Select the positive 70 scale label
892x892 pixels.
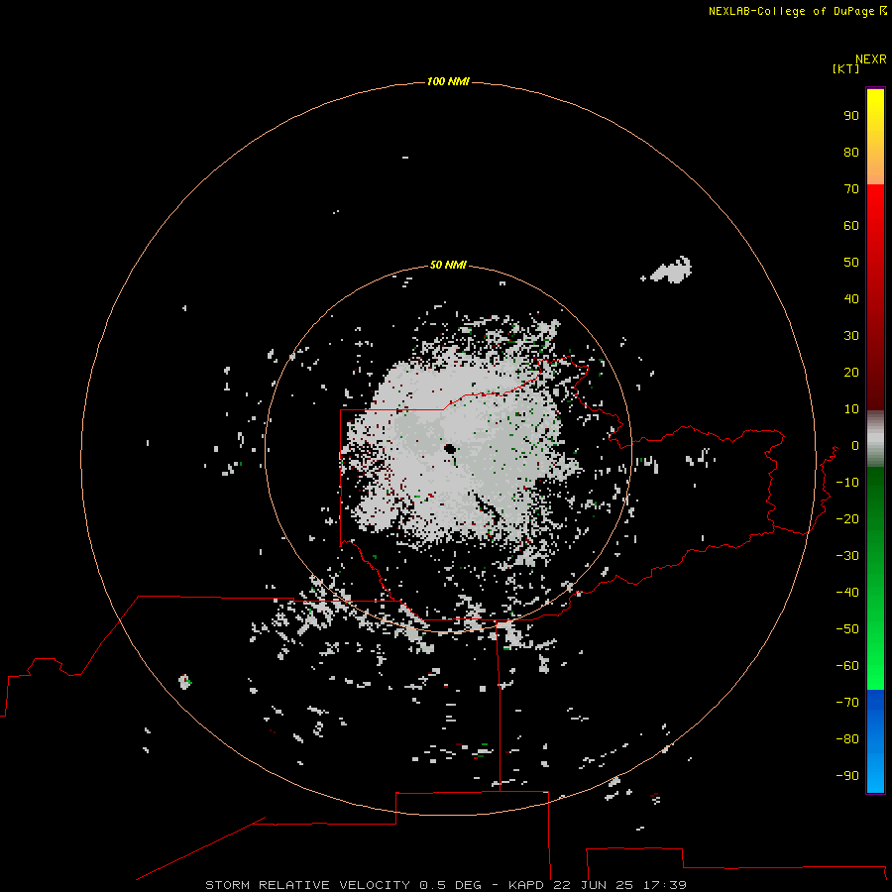pos(851,189)
